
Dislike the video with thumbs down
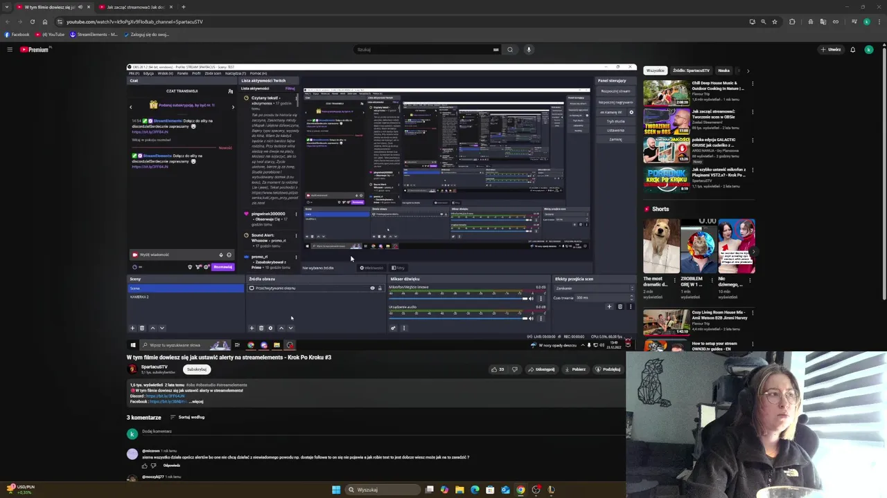tap(514, 369)
